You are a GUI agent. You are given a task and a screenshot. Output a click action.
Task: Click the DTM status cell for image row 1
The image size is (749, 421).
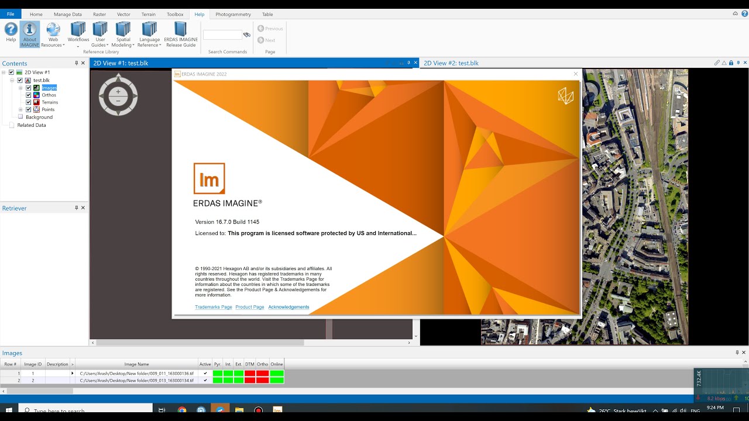coord(250,373)
